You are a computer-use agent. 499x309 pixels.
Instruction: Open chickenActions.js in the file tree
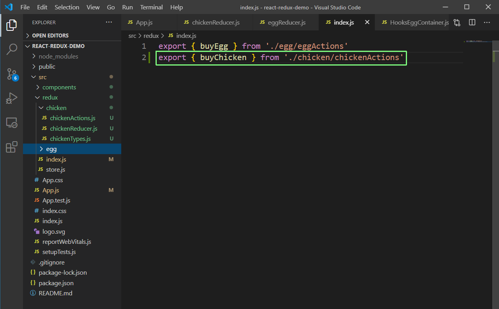(x=72, y=118)
